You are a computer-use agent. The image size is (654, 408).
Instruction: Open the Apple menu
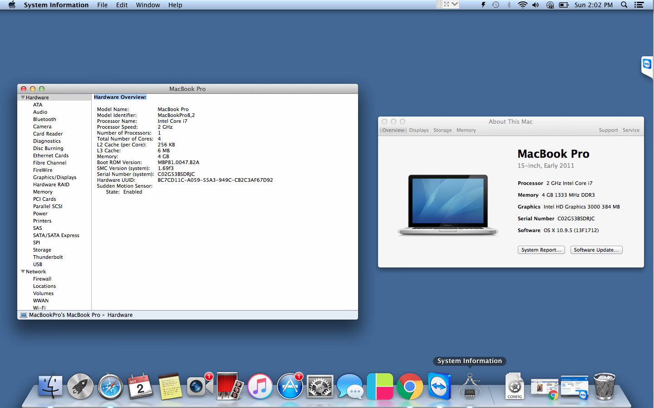click(12, 5)
